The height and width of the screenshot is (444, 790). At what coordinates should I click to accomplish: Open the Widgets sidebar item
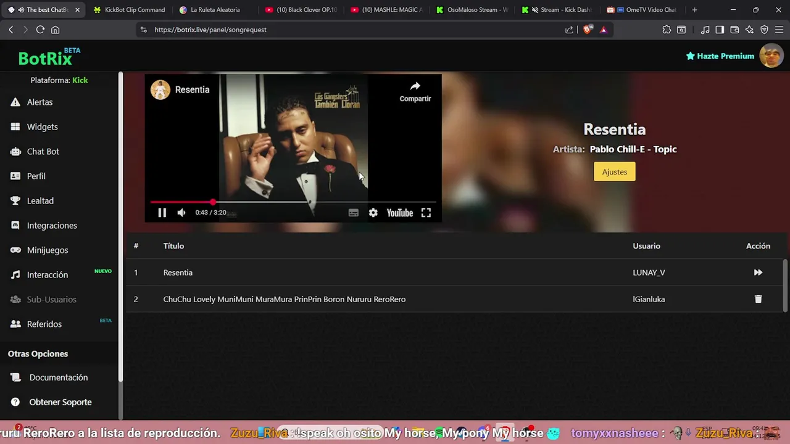(x=42, y=126)
